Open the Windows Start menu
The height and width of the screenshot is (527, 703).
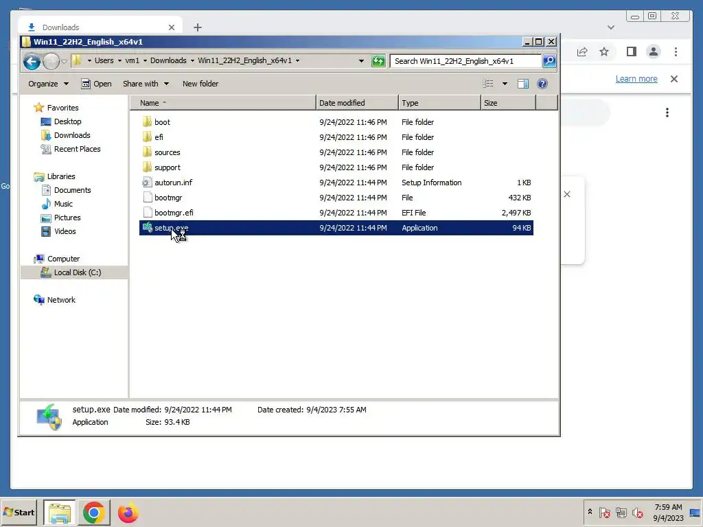click(x=19, y=512)
